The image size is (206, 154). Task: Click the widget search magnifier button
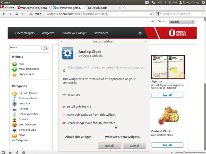[x=46, y=47]
